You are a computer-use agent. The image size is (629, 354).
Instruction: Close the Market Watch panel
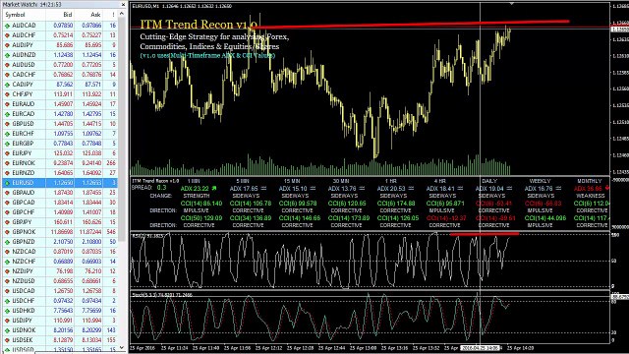(123, 4)
